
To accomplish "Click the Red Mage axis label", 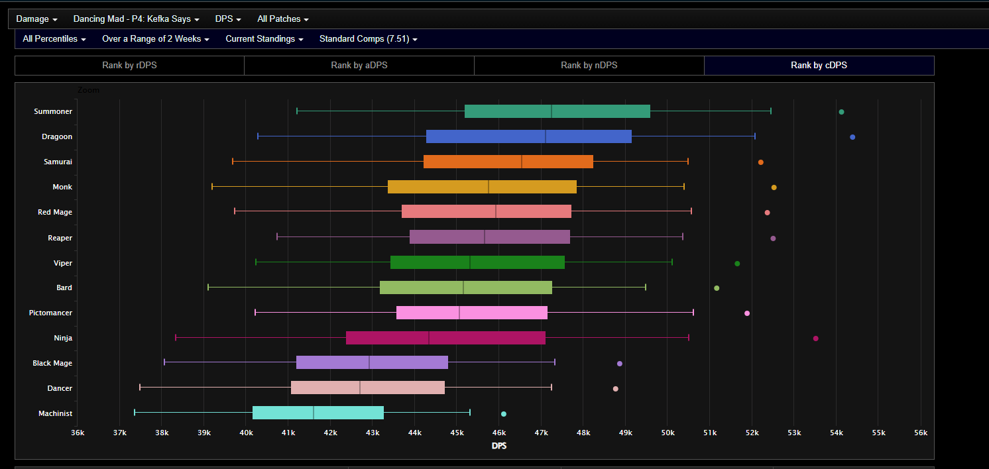I will [x=55, y=212].
